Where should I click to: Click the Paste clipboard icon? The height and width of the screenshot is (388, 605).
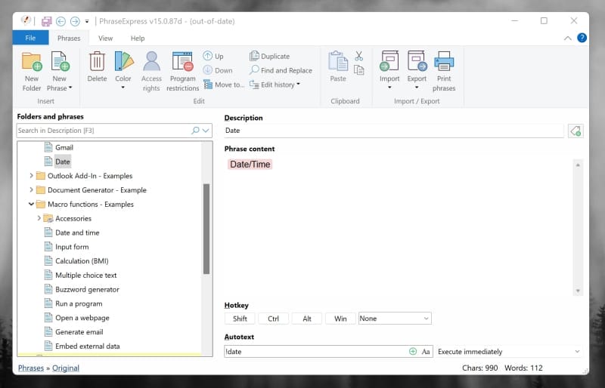[338, 62]
